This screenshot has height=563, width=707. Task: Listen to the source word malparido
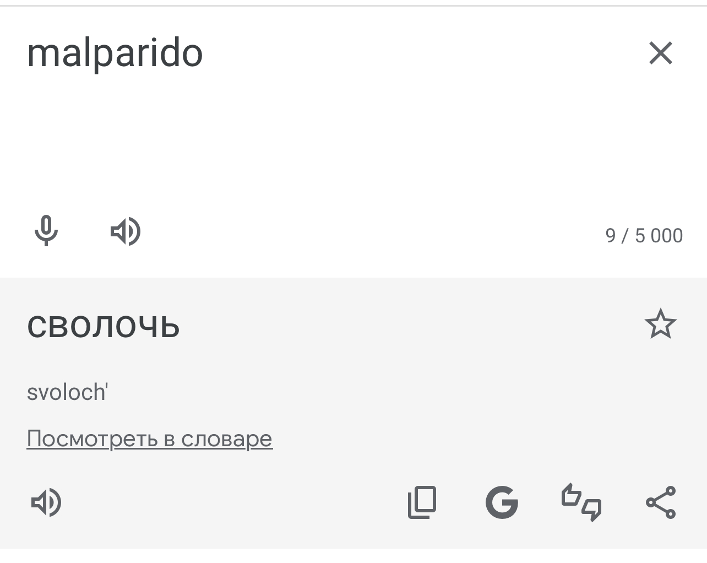pos(126,231)
